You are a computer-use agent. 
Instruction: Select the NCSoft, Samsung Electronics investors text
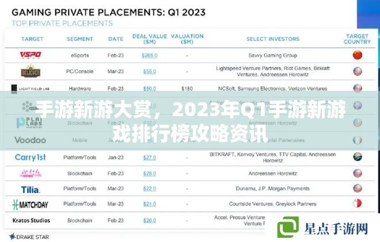pos(273,89)
